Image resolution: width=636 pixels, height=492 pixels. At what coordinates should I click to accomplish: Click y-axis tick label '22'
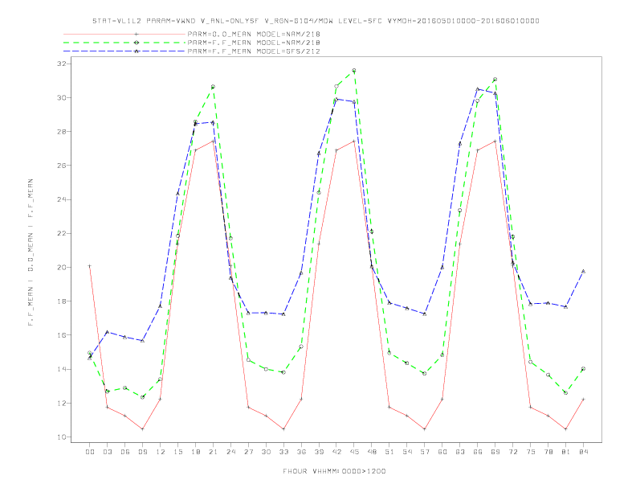point(62,233)
